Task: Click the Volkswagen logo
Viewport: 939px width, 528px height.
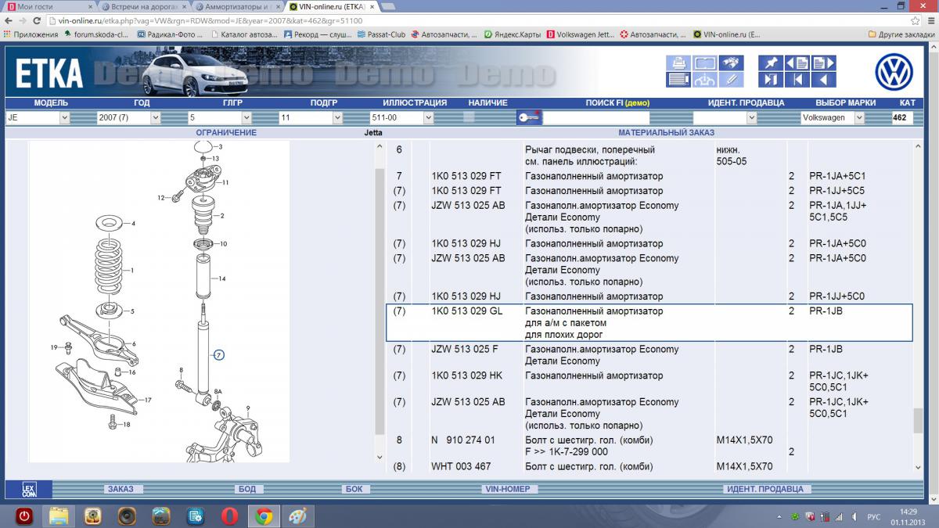Action: point(894,74)
